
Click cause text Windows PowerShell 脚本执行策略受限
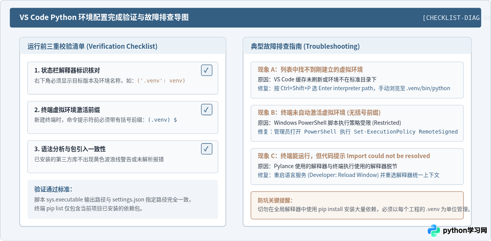click(330, 123)
